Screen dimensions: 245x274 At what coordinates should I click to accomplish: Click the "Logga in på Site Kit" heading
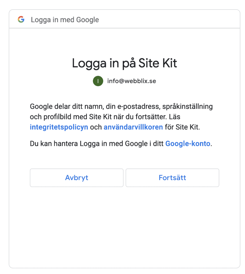(x=124, y=63)
